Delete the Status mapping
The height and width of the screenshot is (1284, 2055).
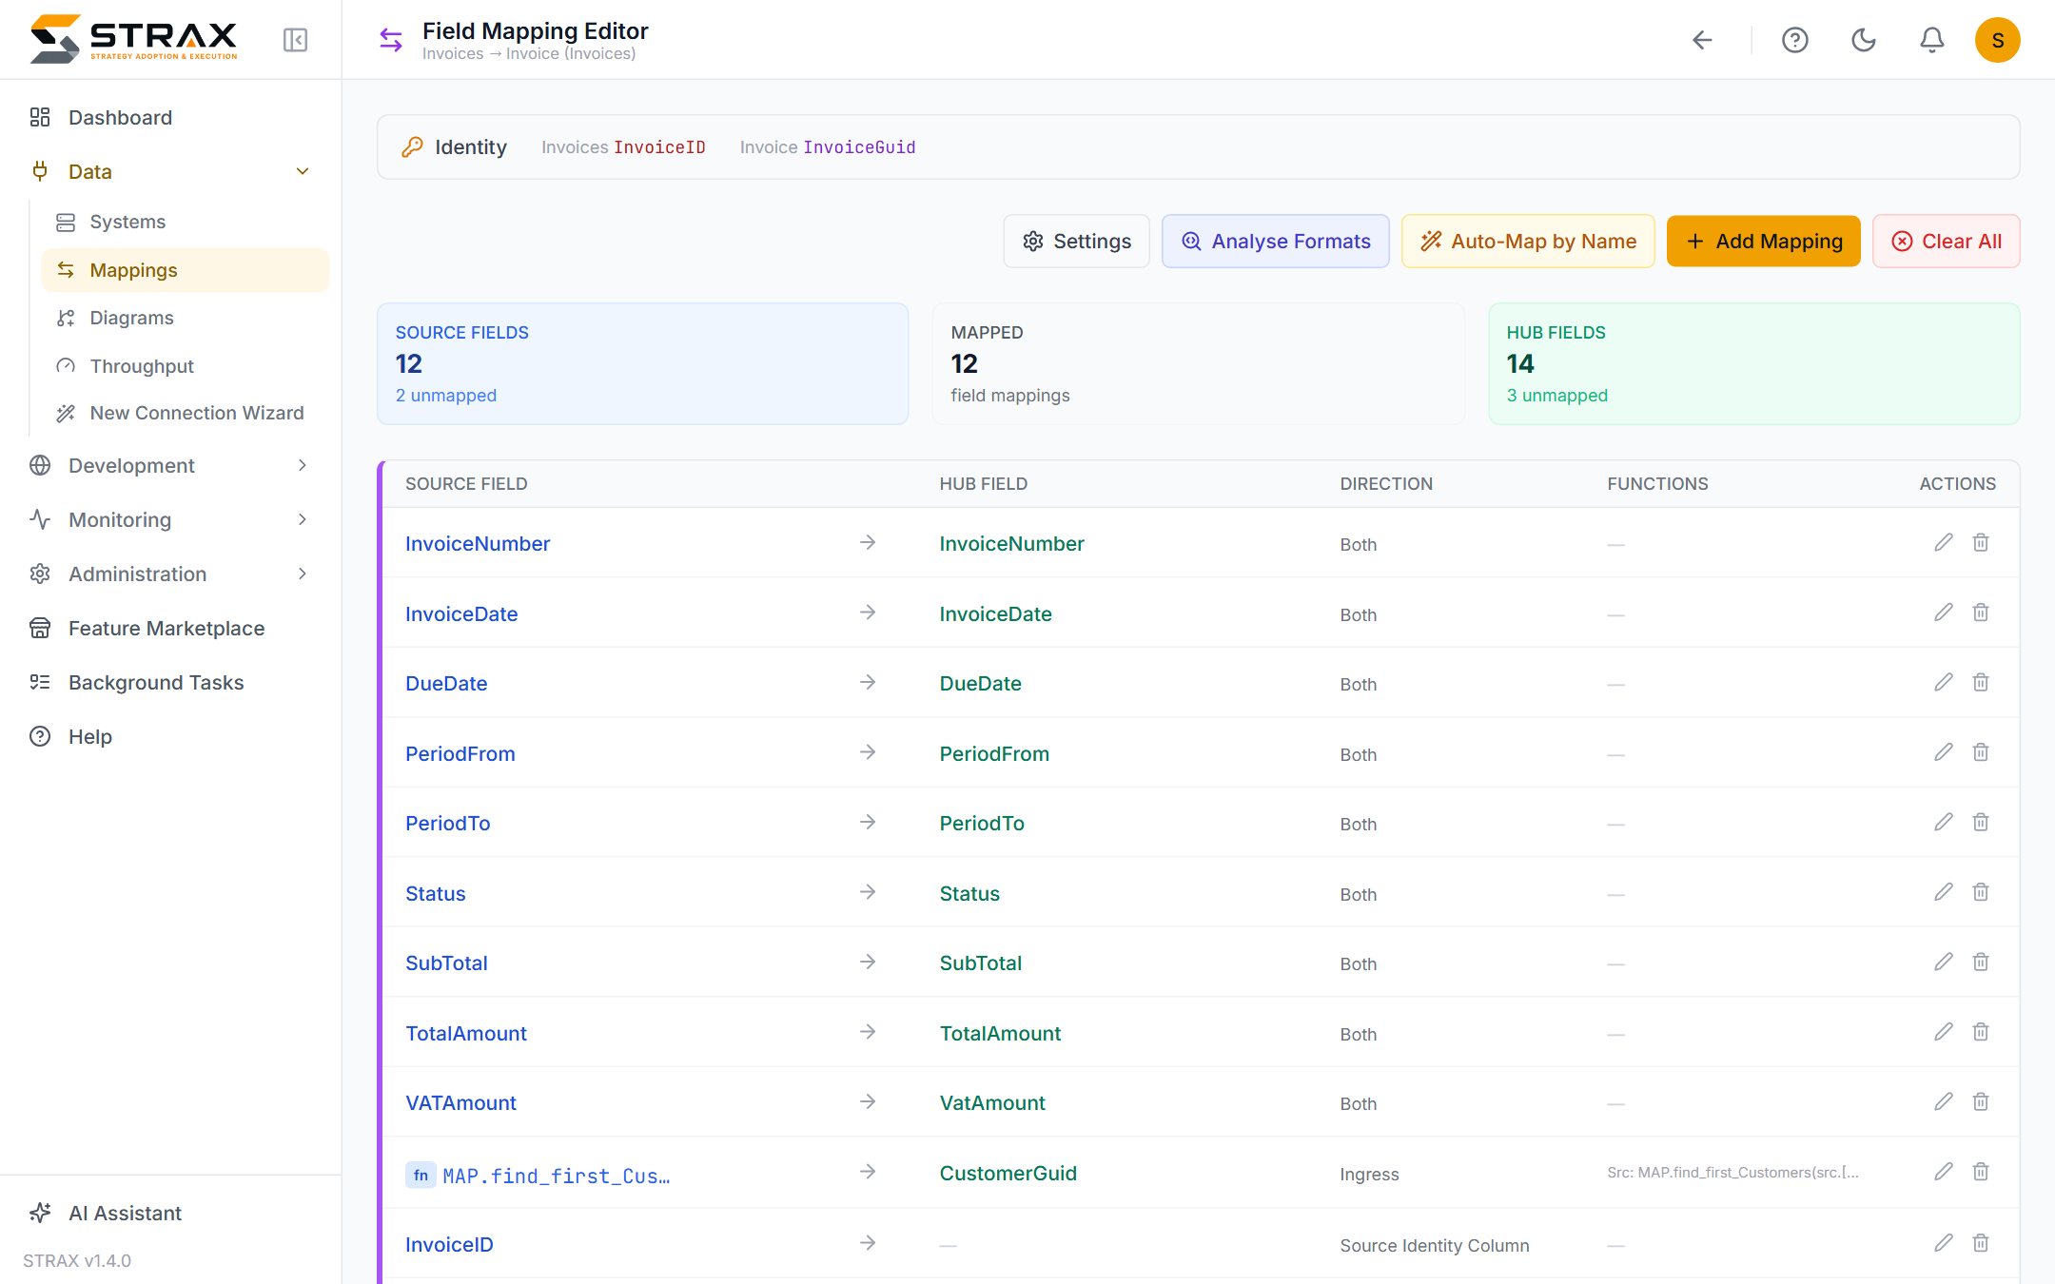1981,892
